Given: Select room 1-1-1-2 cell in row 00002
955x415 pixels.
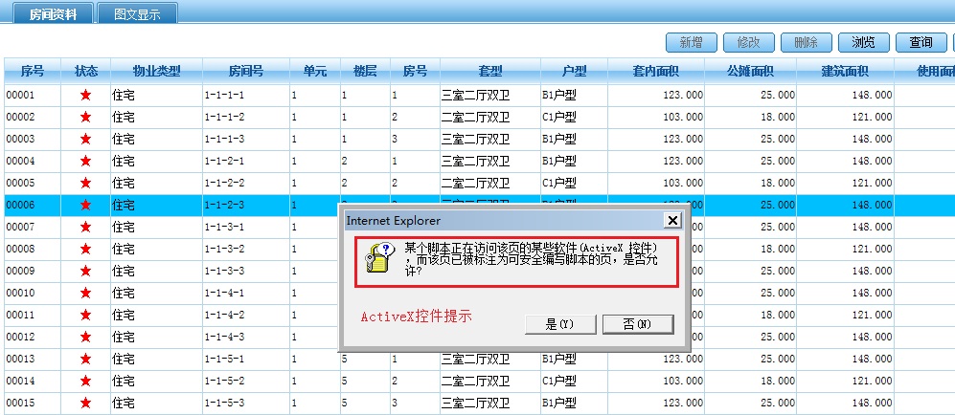Looking at the screenshot, I should (224, 117).
